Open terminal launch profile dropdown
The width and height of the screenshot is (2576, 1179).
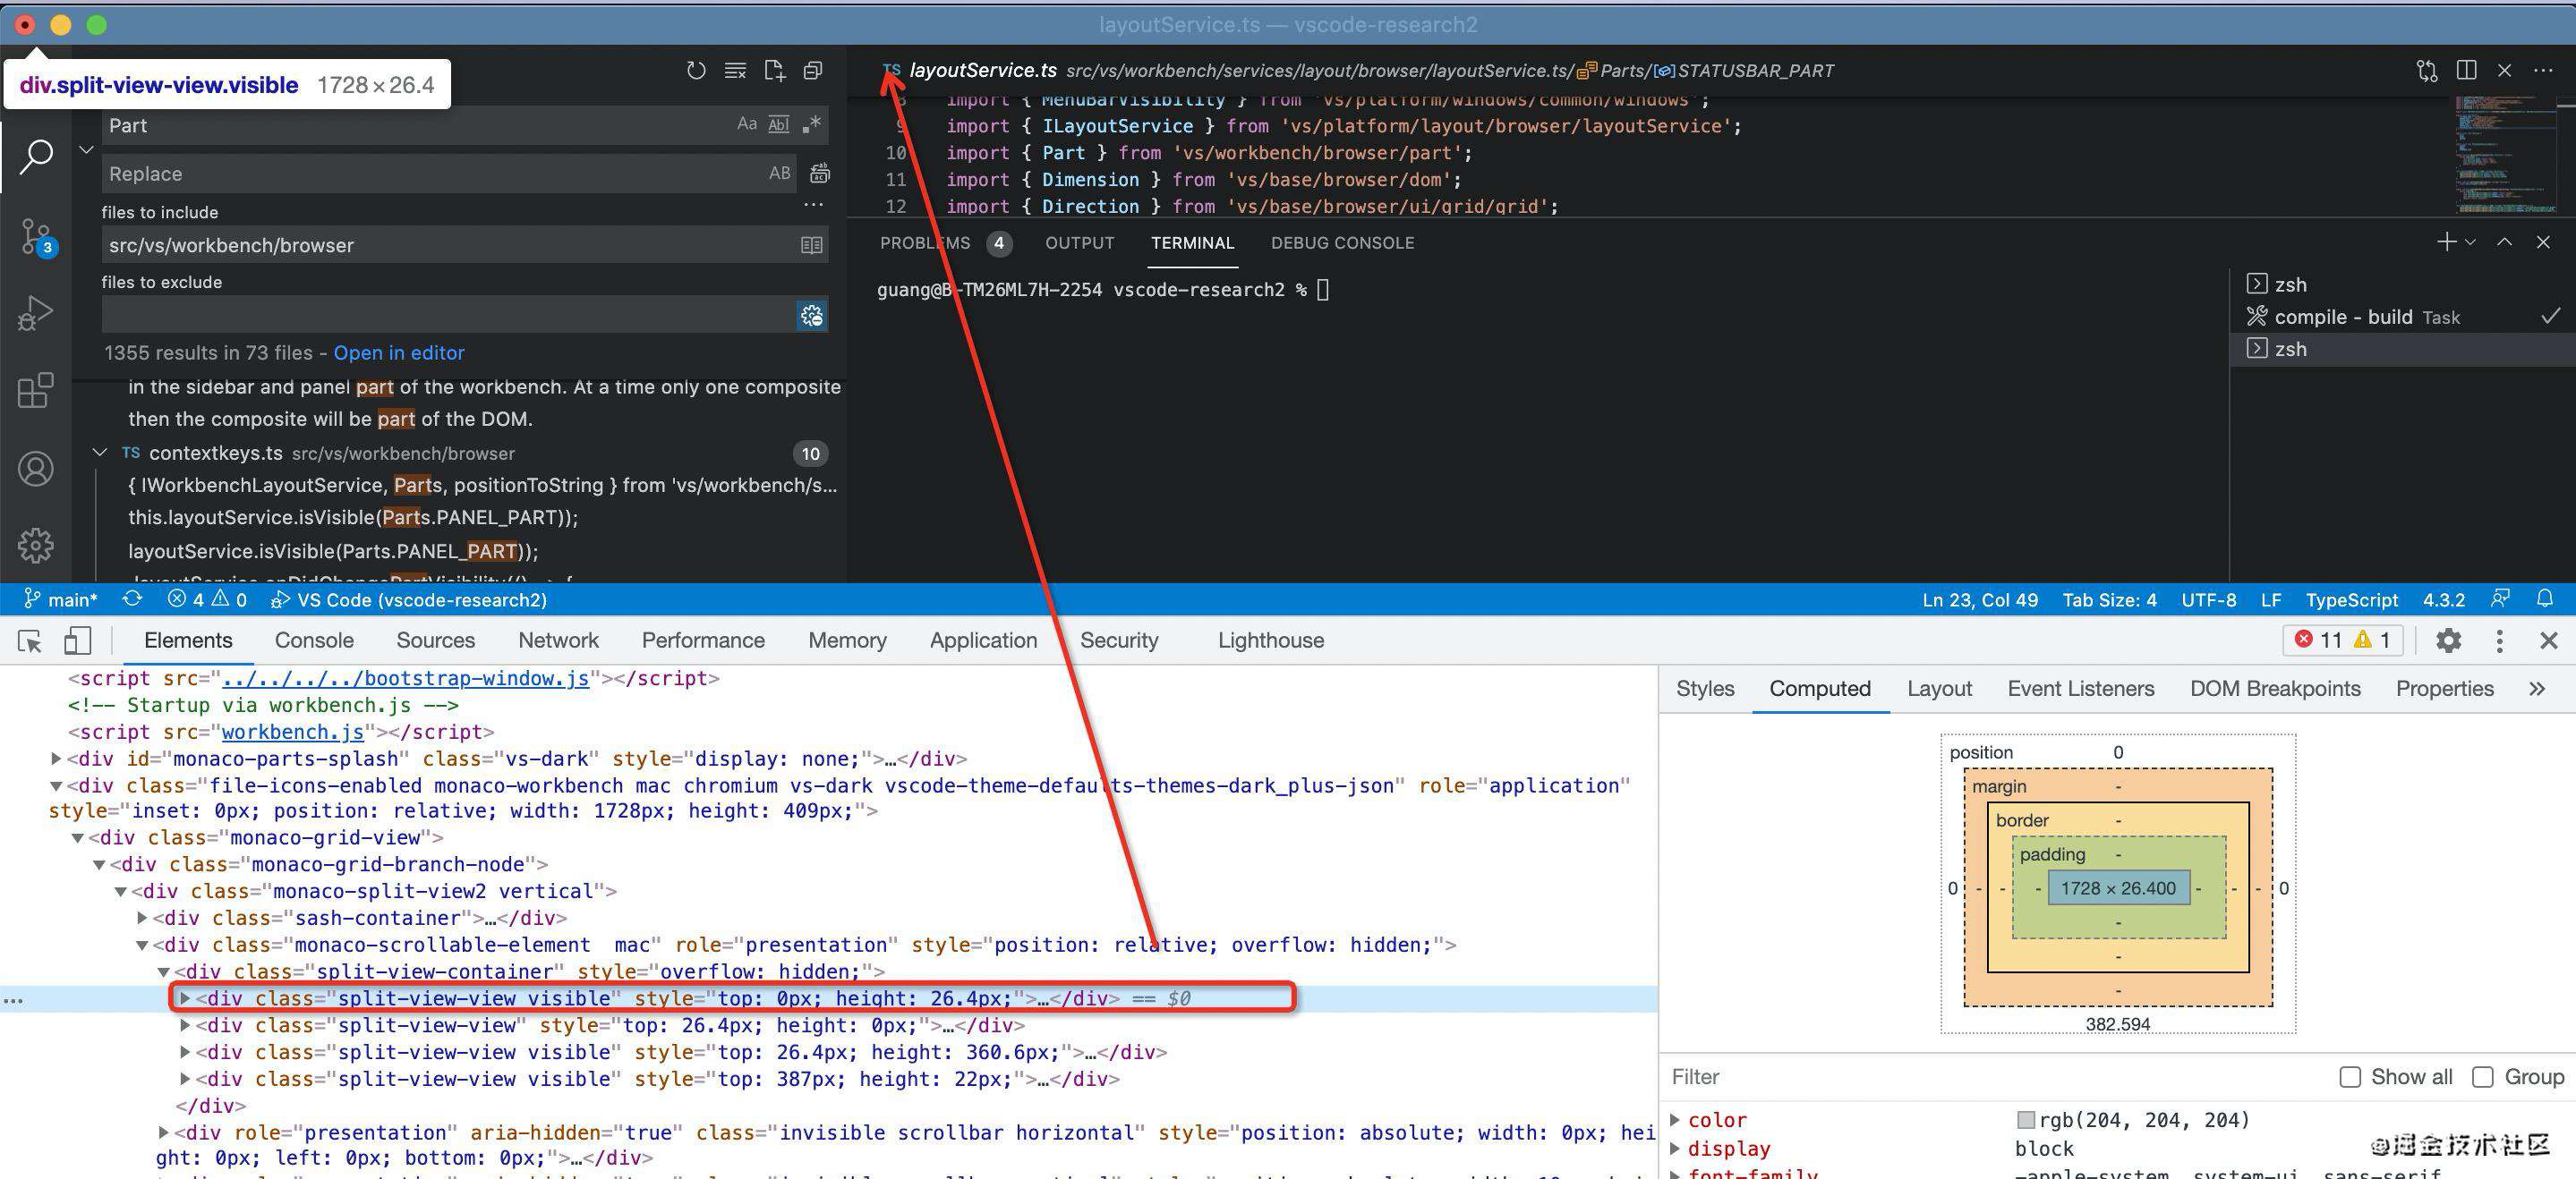[x=2470, y=242]
